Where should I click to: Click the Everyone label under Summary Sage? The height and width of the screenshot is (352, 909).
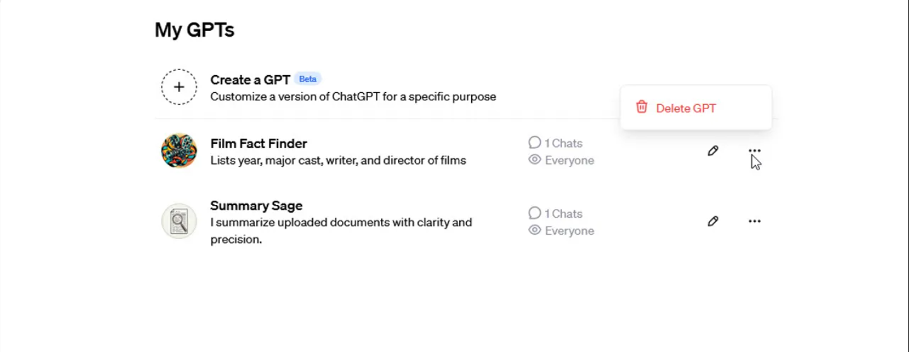570,231
